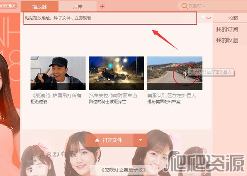Play the 51区 alien video thumbnail
Screen dimensions: 247x176
coord(175,73)
